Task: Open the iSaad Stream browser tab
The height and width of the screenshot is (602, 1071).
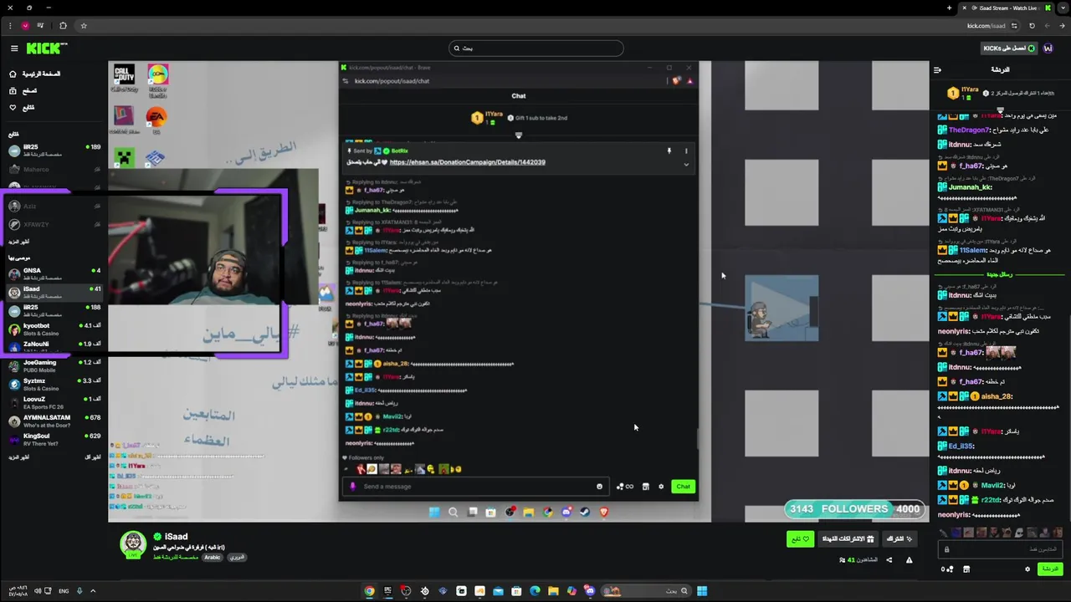Action: (x=1004, y=8)
